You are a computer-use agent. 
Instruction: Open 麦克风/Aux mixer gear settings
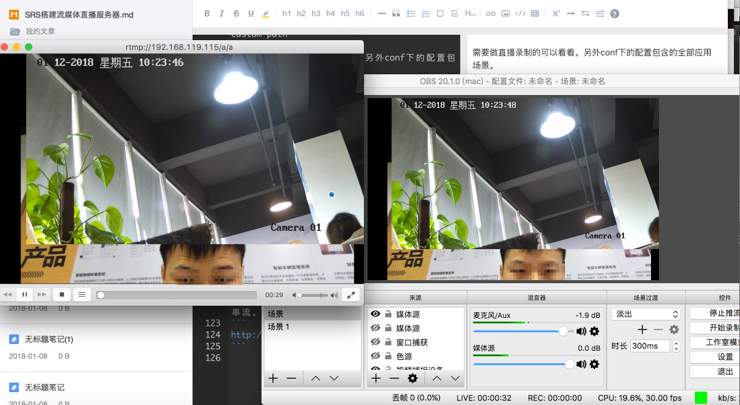point(594,331)
